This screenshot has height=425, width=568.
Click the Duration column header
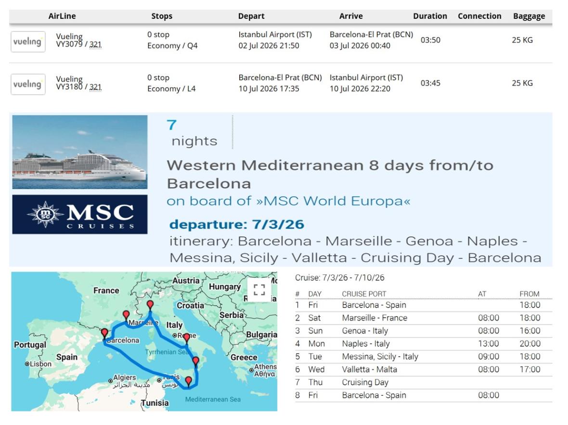click(430, 16)
